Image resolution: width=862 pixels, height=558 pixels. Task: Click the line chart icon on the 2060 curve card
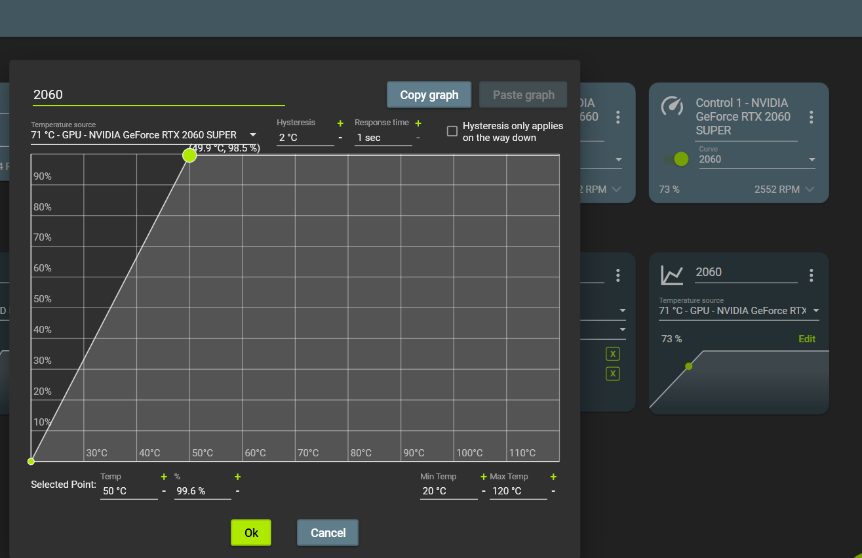click(672, 276)
